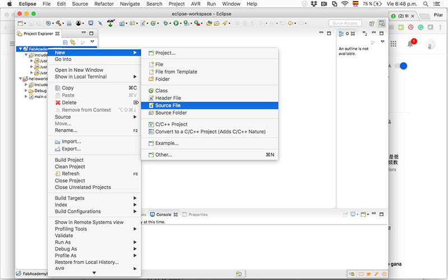The image size is (448, 280).
Task: Click the Debug bug toolbar icon
Action: coord(165,23)
